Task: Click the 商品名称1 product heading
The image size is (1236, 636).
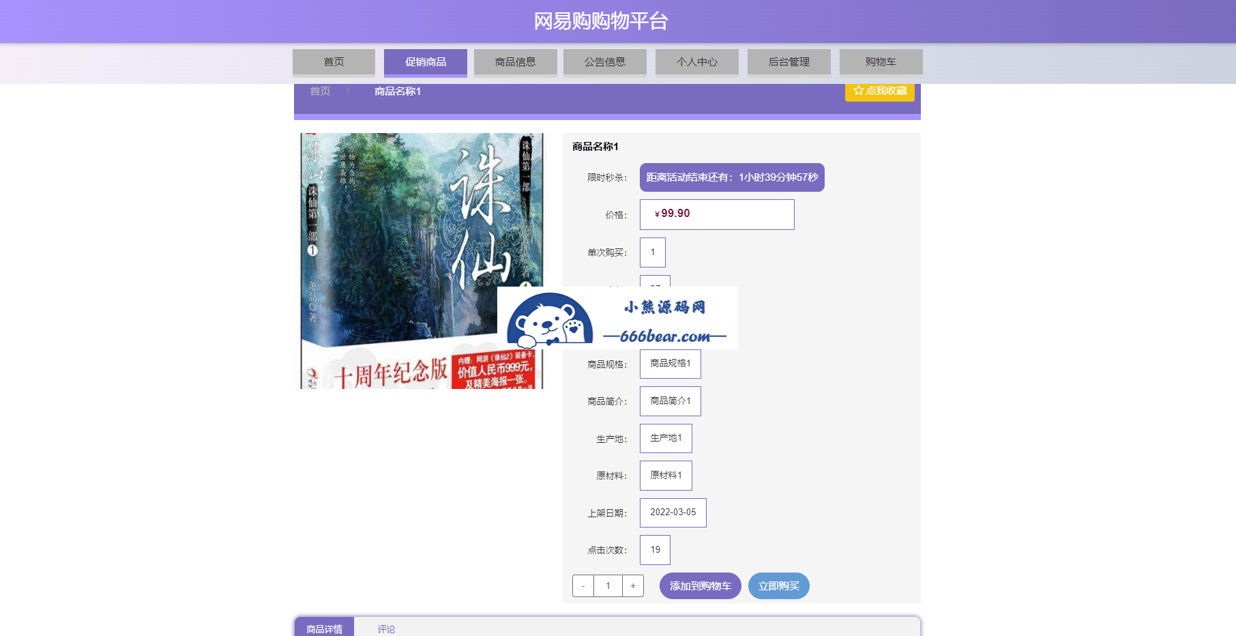Action: pos(595,147)
